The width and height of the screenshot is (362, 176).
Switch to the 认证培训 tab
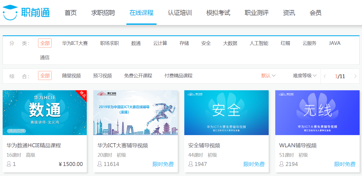pos(179,13)
